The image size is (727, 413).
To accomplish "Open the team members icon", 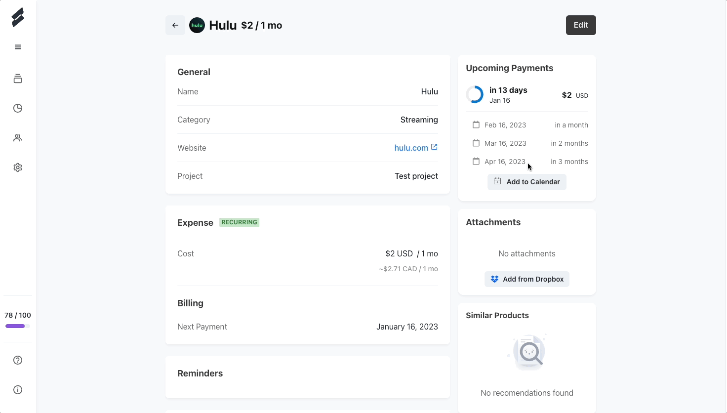I will pyautogui.click(x=18, y=138).
